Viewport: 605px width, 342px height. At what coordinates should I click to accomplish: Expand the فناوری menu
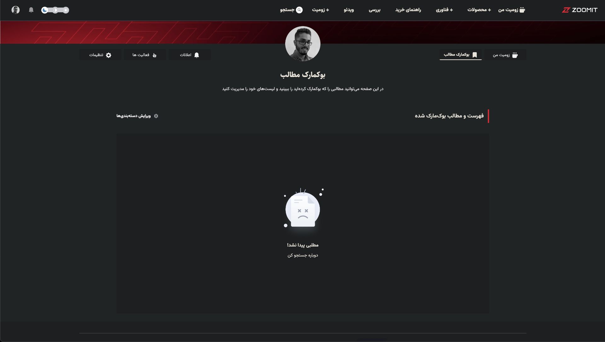tap(444, 10)
